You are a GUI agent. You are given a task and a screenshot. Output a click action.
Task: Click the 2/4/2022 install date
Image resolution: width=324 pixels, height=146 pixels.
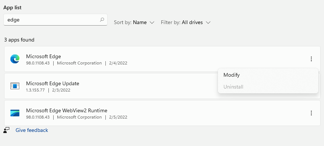coord(118,63)
